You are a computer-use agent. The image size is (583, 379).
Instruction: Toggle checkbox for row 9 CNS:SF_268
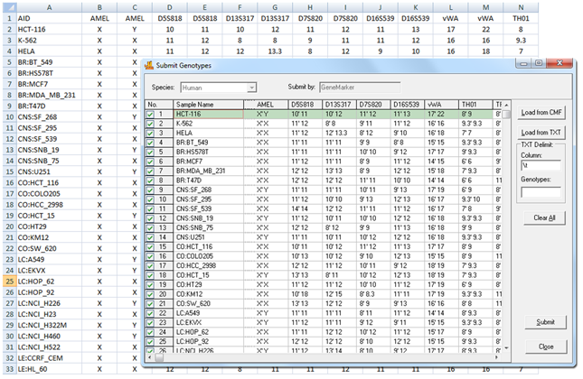coord(150,190)
